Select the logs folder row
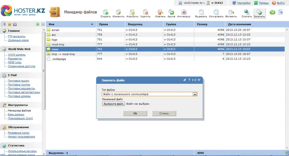 pyautogui.click(x=166, y=40)
